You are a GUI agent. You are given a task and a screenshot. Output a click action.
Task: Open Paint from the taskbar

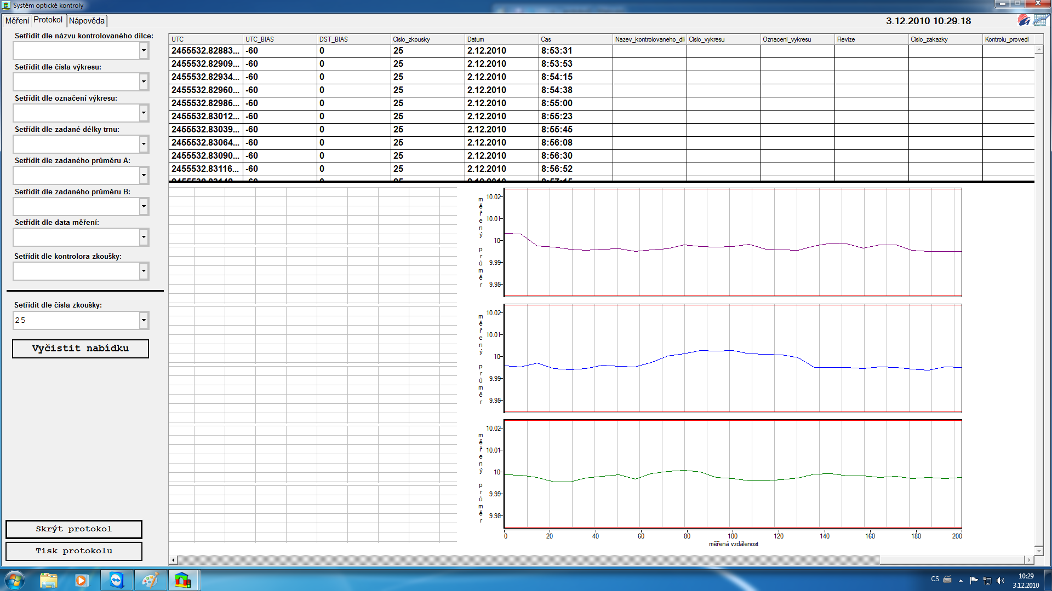(x=150, y=580)
